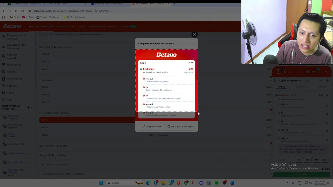333x187 pixels.
Task: Switch to Combinadas betslip tab
Action: [302, 87]
